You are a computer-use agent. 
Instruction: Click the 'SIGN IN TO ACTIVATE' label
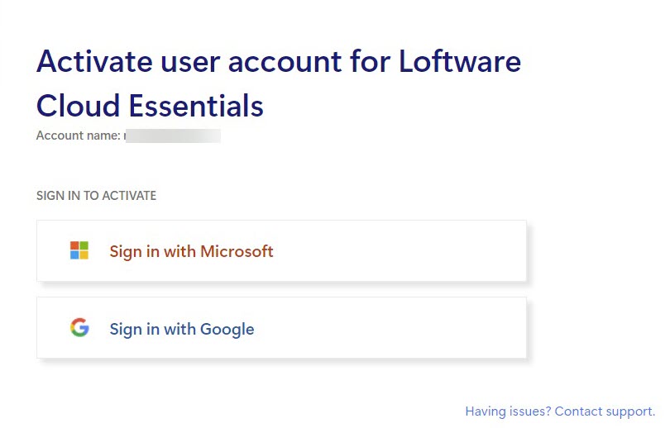pos(96,196)
